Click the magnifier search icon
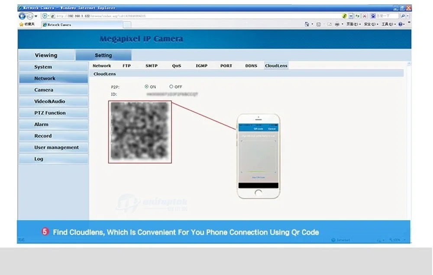The width and height of the screenshot is (433, 275). click(403, 16)
